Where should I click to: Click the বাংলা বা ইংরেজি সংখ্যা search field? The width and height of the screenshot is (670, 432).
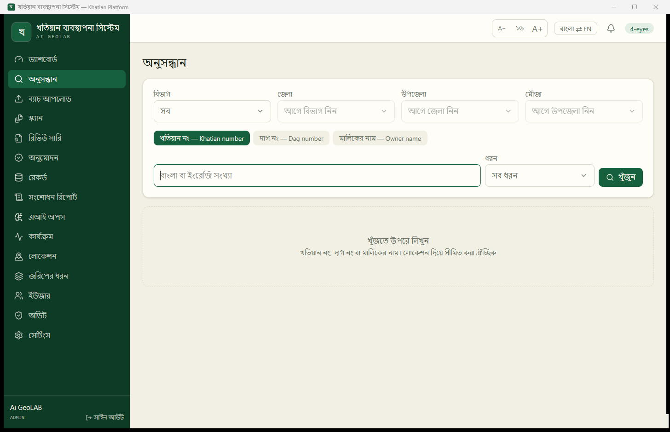(x=317, y=176)
